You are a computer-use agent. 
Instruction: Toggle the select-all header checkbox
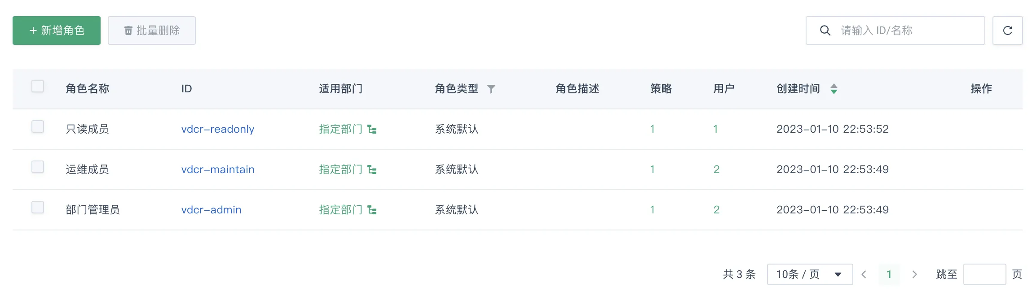tap(38, 86)
